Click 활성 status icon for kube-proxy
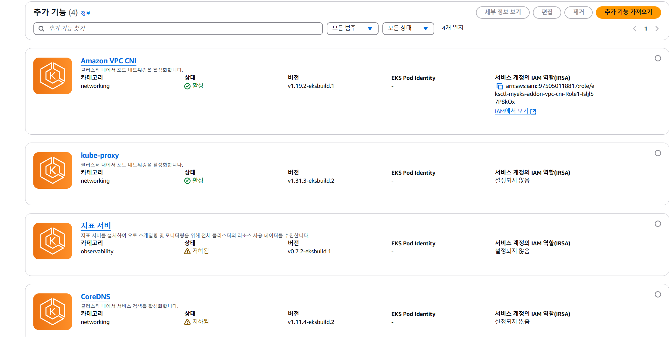Viewport: 670px width, 337px height. click(187, 181)
